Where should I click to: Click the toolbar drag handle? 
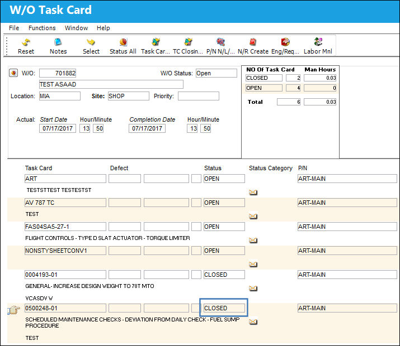(7, 46)
